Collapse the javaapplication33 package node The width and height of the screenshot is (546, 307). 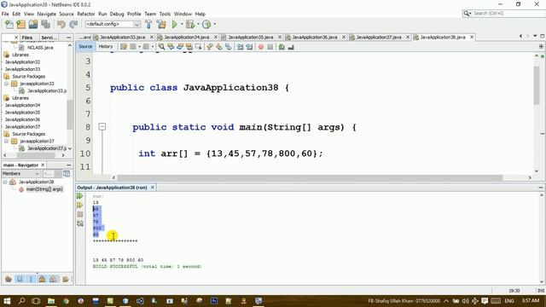point(6,84)
